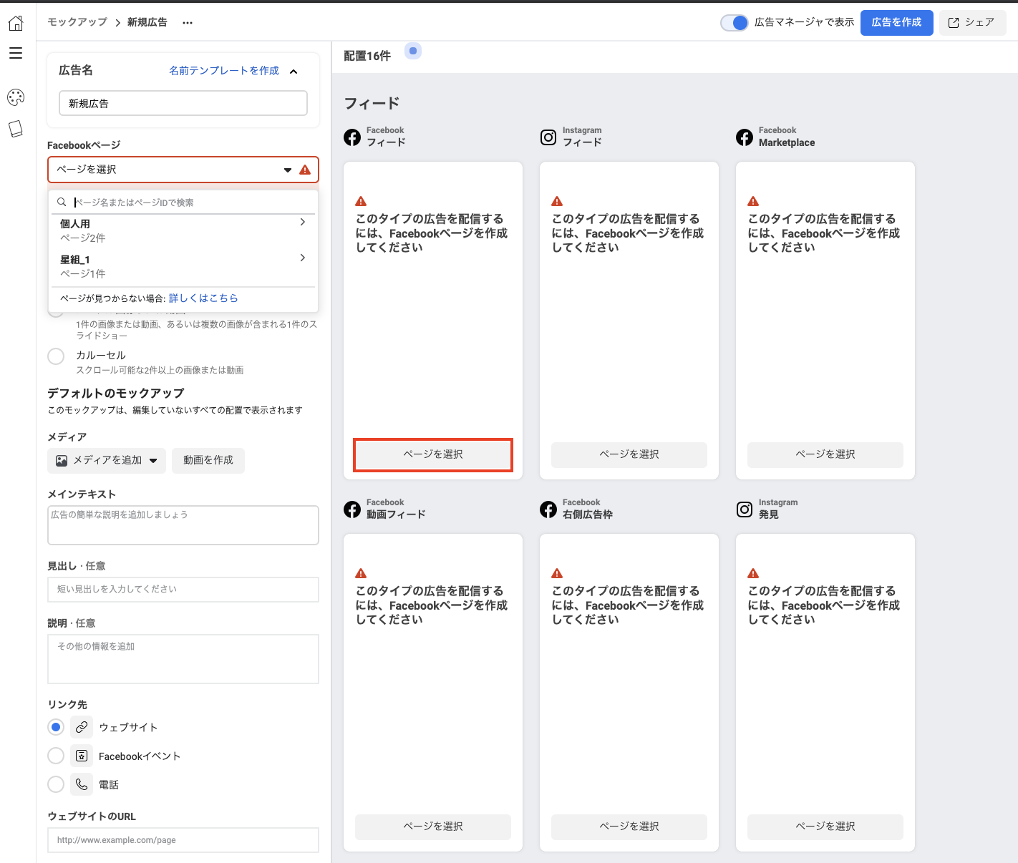The height and width of the screenshot is (863, 1018).
Task: Click the Facebookイベント calendar icon
Action: pyautogui.click(x=82, y=756)
